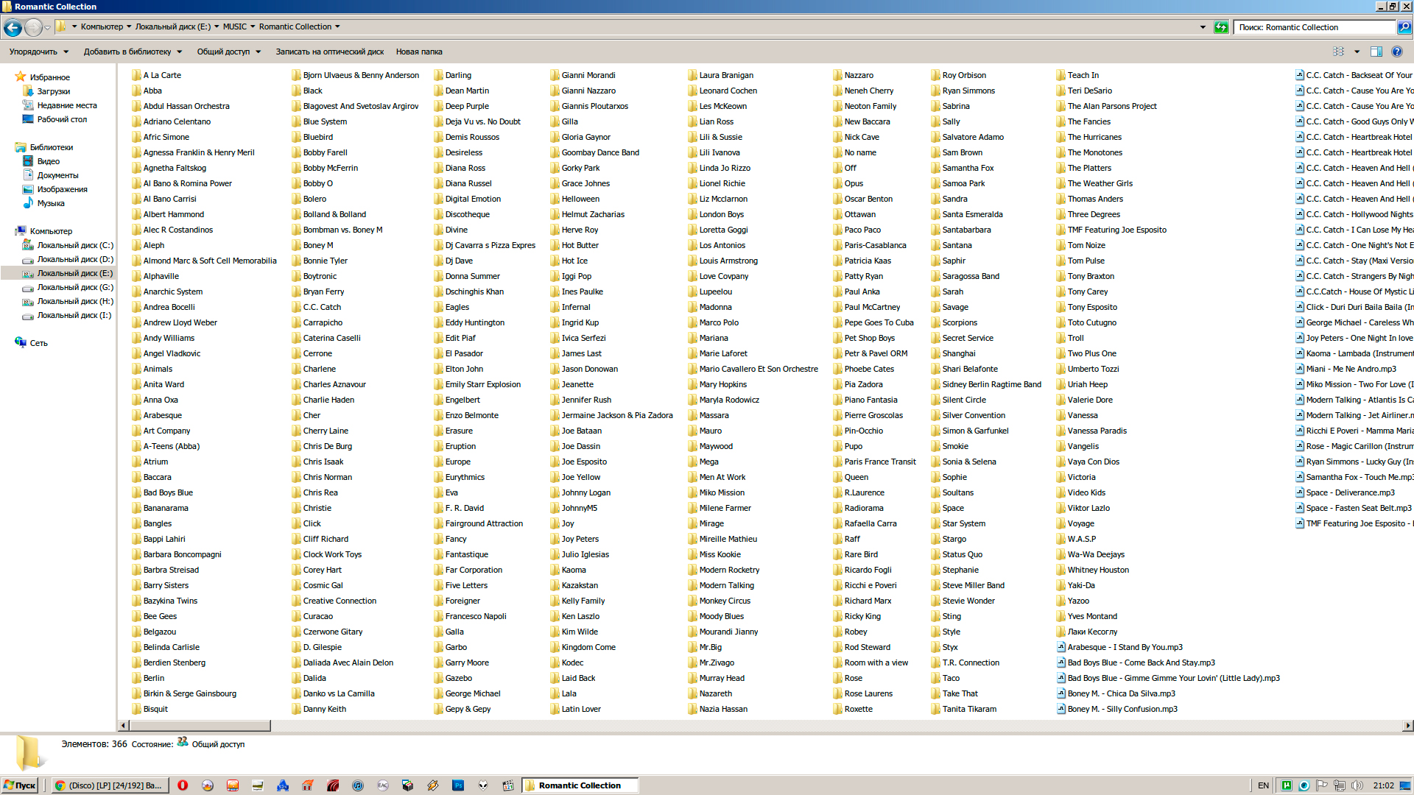Open the view options dropdown arrow

(x=1357, y=52)
